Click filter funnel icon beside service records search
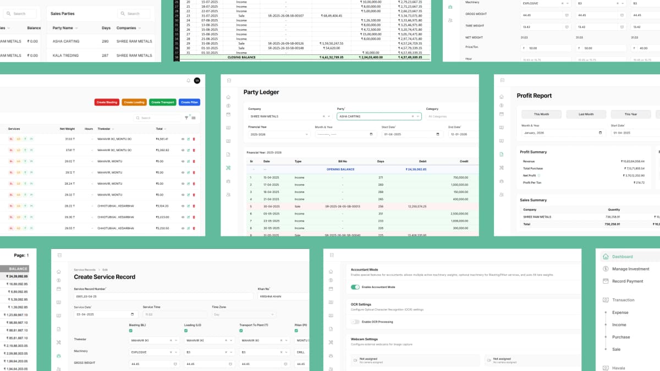 186,117
